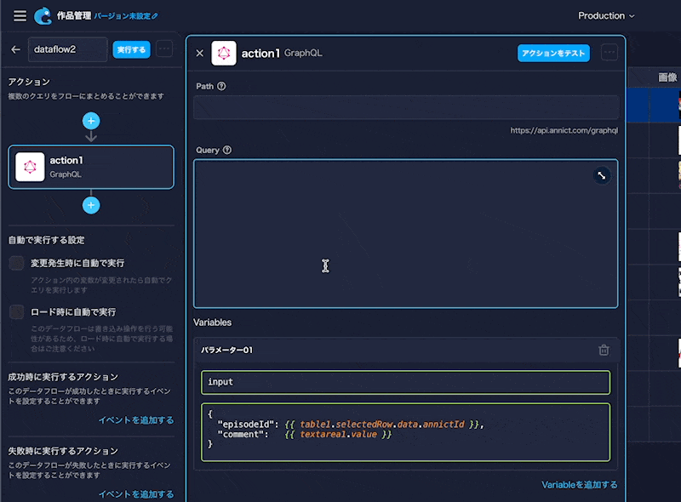Click inside the Query editor
The width and height of the screenshot is (681, 502).
coord(406,234)
